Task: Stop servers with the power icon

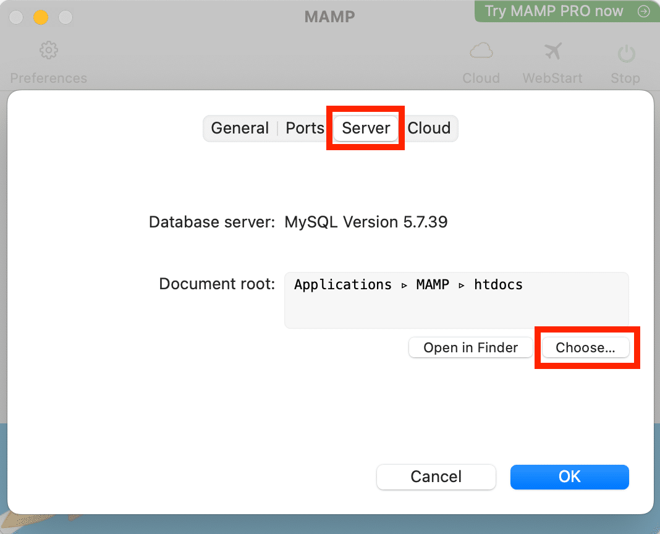Action: click(626, 53)
